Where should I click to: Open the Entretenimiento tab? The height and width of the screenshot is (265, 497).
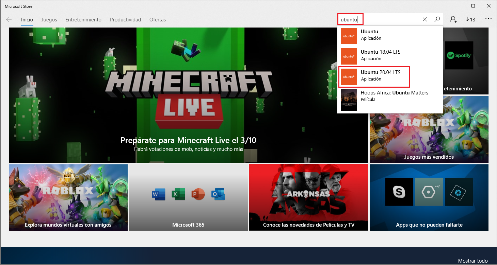83,20
